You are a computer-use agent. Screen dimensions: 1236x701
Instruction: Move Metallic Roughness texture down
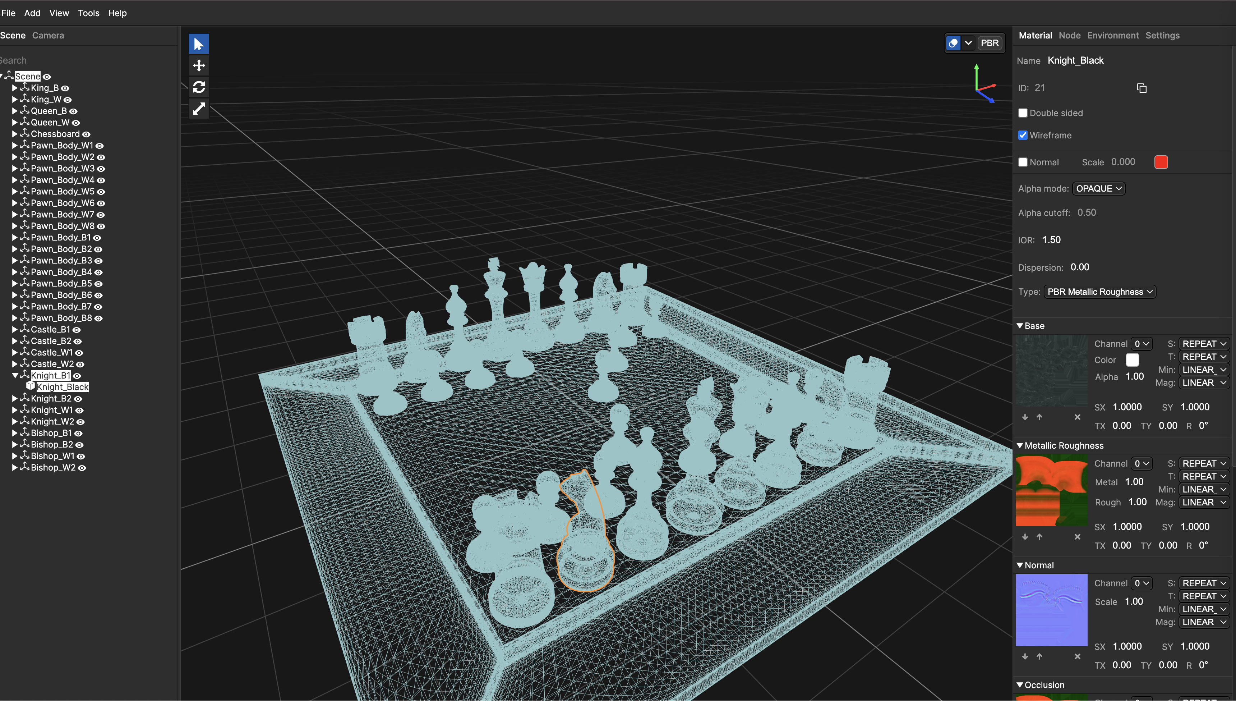click(1025, 537)
